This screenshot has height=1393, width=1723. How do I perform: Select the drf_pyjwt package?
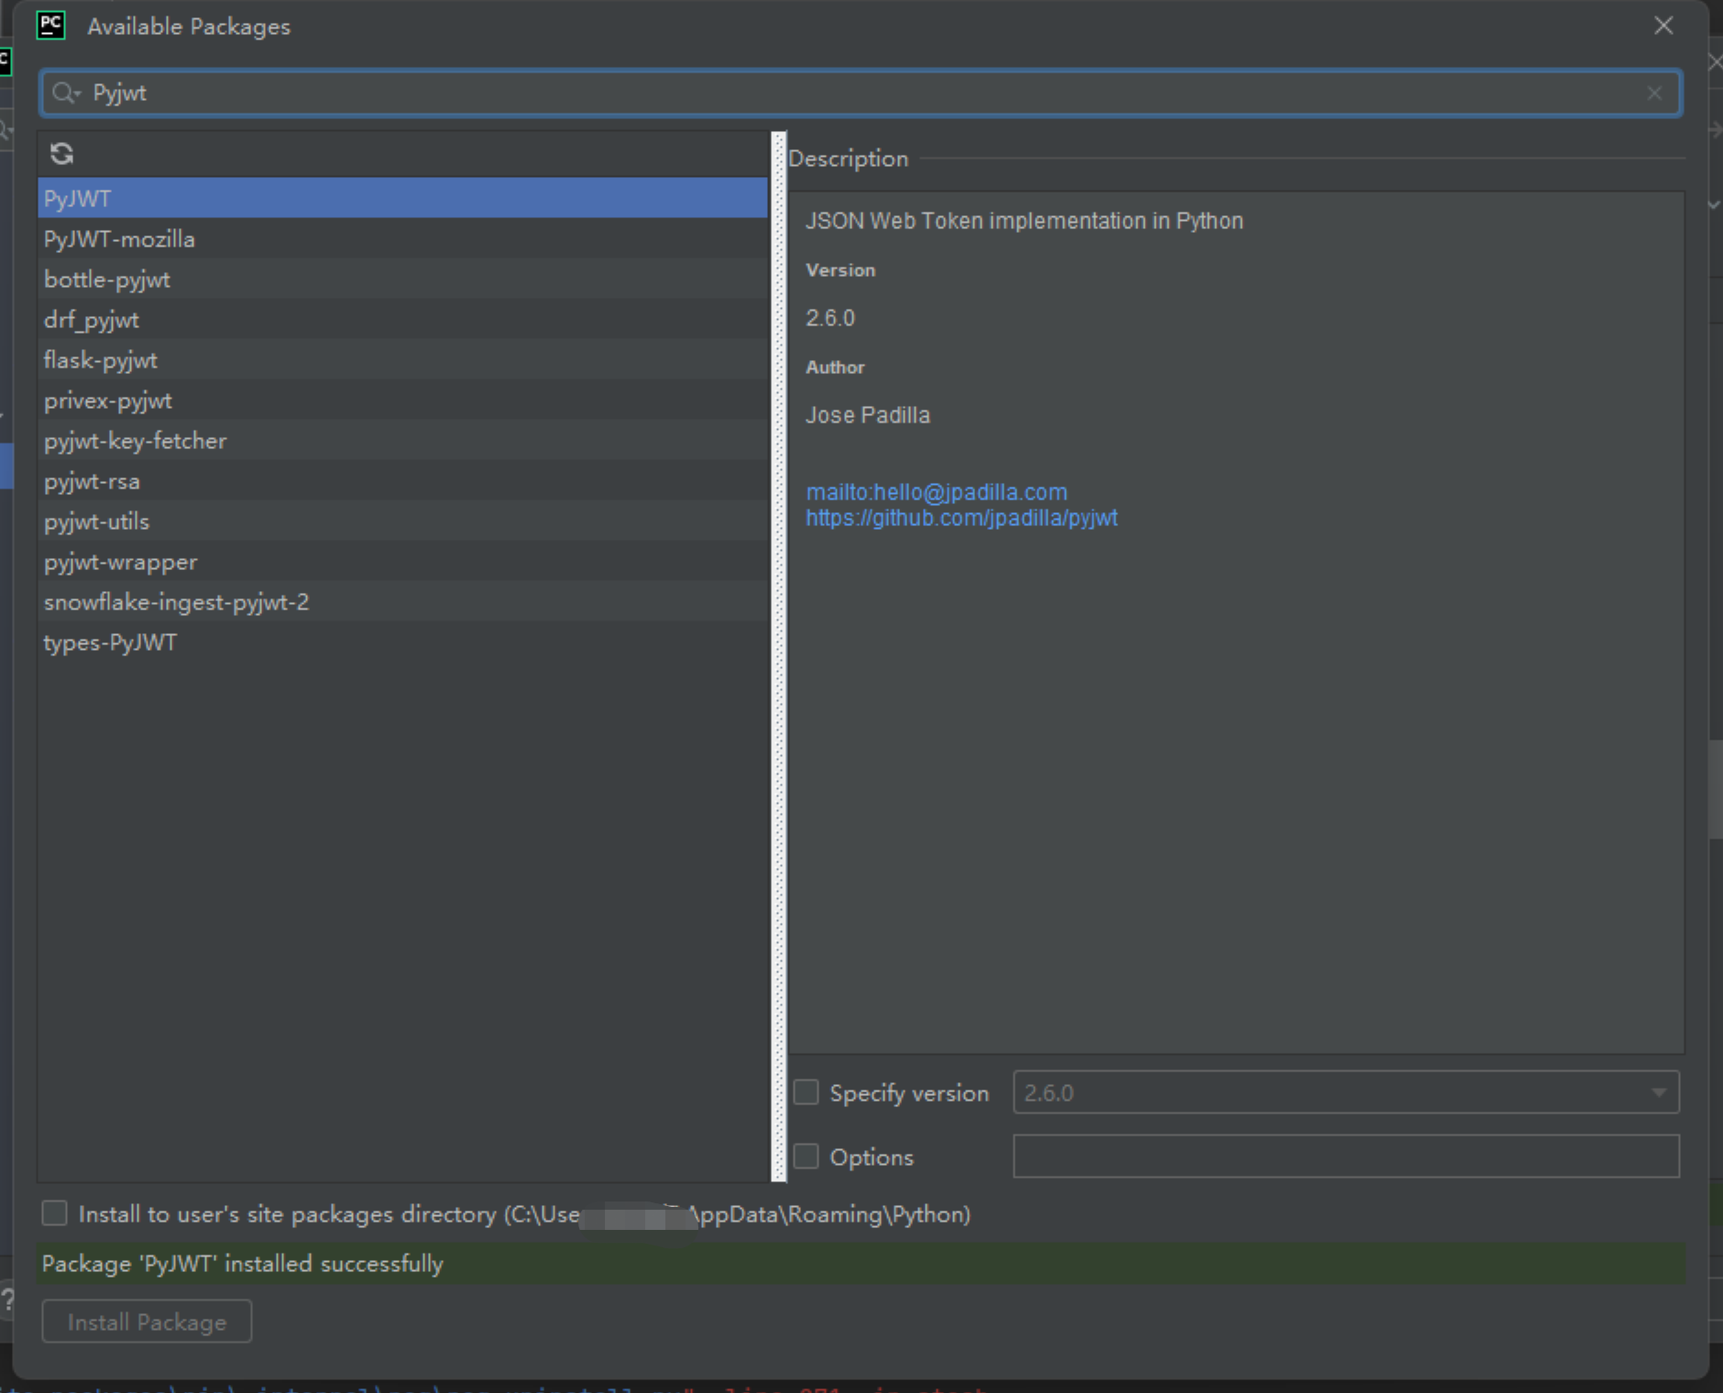click(402, 319)
